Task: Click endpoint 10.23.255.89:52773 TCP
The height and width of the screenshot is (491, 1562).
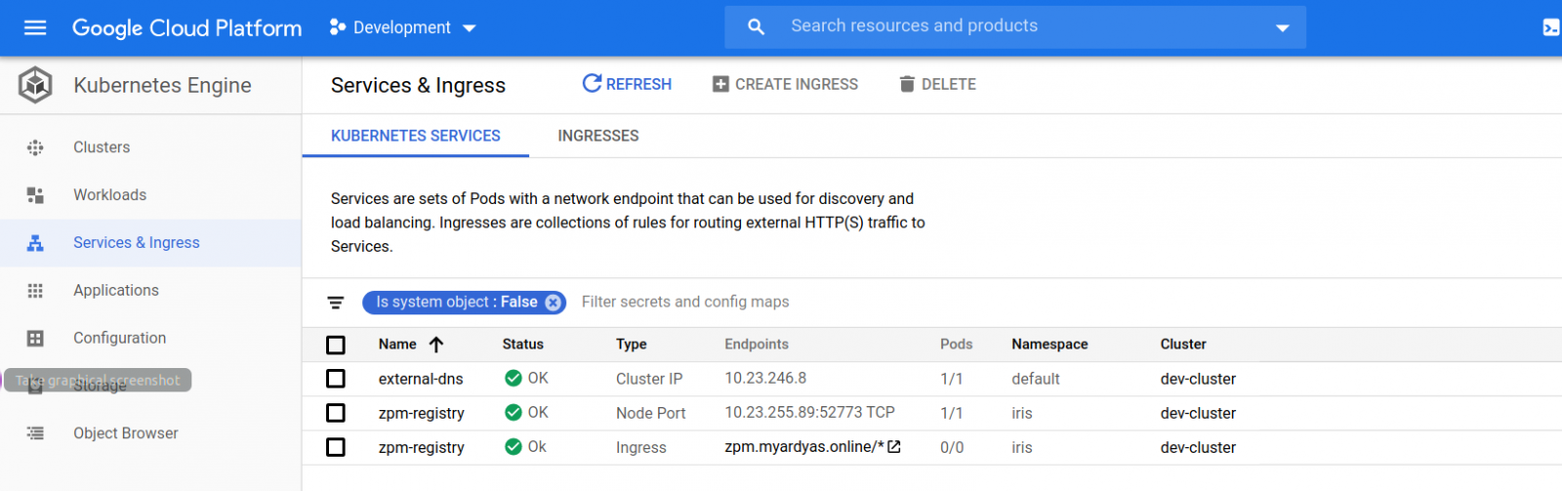Action: pyautogui.click(x=809, y=413)
